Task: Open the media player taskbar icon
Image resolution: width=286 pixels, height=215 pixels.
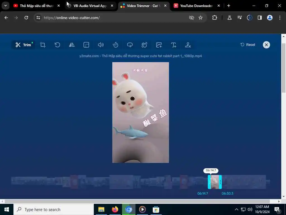Action: click(x=142, y=209)
